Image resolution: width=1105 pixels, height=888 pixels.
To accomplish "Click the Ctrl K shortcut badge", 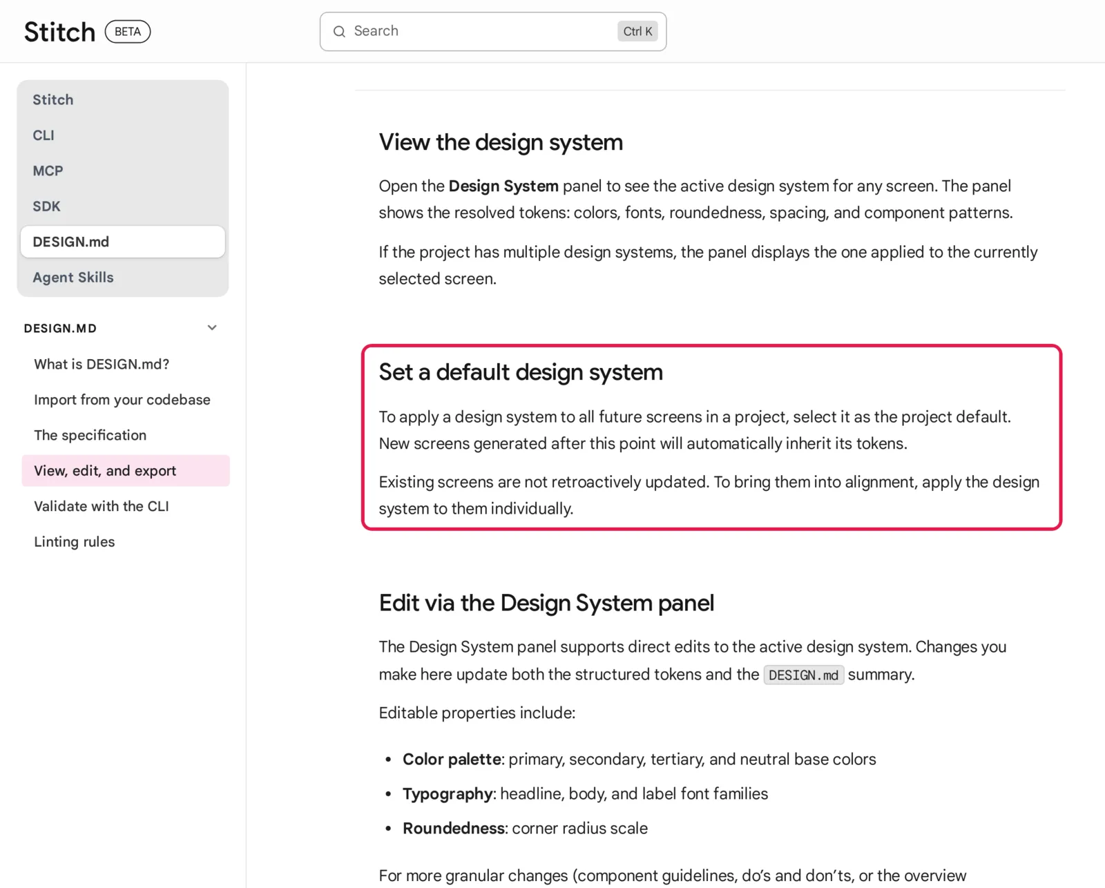I will (637, 32).
